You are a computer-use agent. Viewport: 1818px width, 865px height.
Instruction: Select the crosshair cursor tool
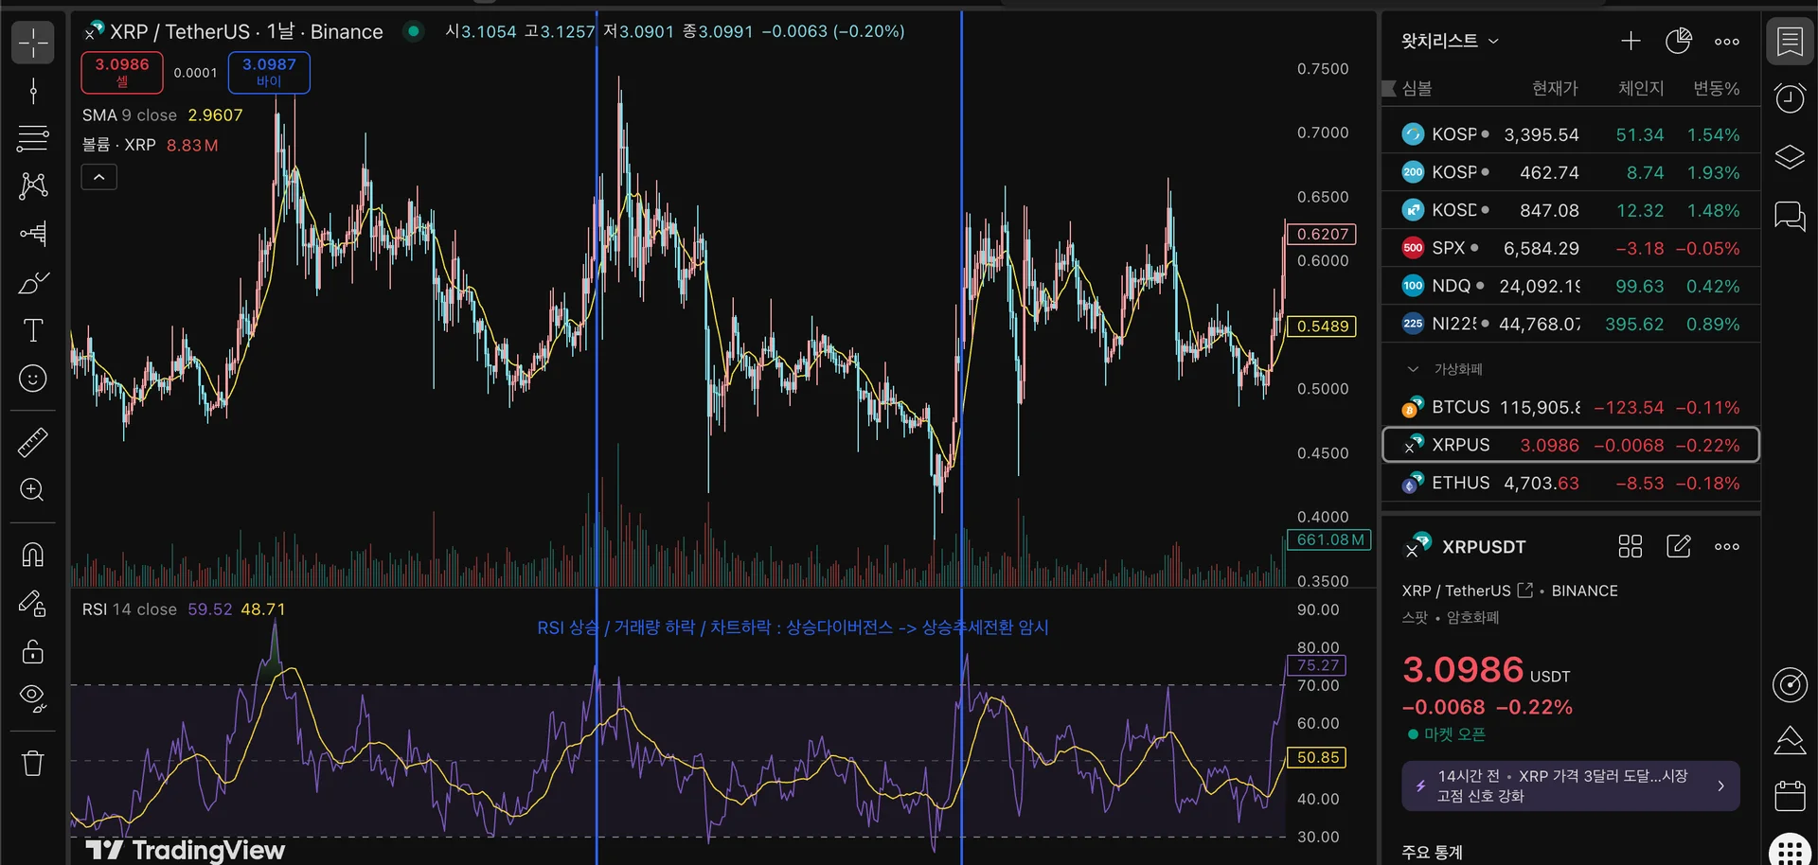coord(33,43)
